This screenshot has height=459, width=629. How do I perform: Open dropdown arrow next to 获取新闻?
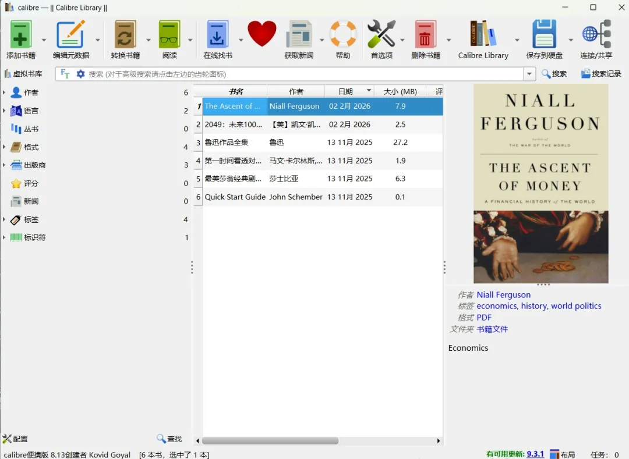[321, 40]
